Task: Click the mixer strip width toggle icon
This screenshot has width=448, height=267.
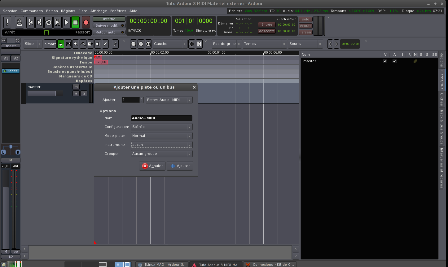Action: (x=4, y=41)
